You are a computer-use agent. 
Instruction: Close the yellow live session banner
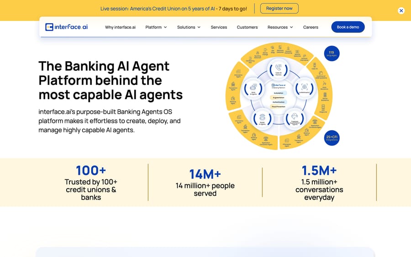click(401, 11)
